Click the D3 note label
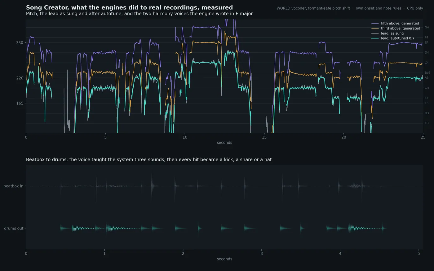434x271 pixels. pyautogui.click(x=427, y=113)
